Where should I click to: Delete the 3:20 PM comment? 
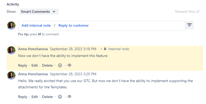pos(47,97)
